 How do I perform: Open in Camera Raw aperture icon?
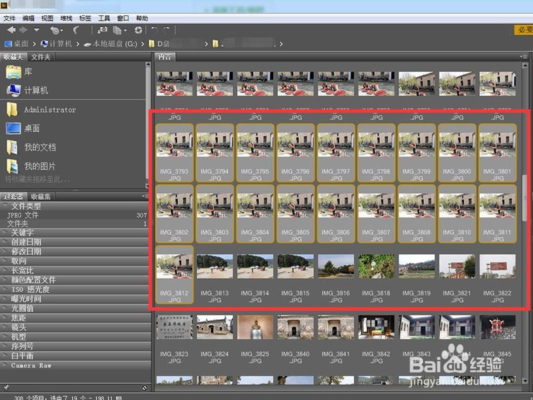click(x=139, y=30)
